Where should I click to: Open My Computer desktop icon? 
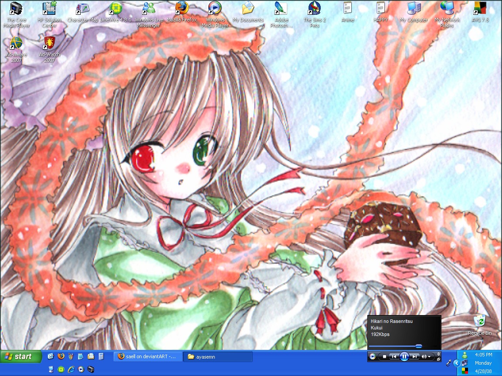coord(414,13)
